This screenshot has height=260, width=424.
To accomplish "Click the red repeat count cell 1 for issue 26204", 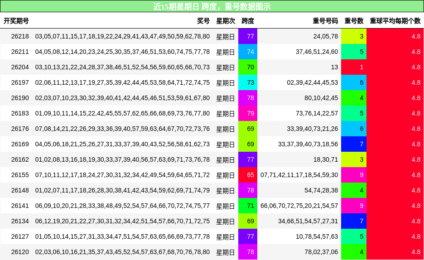I will (354, 67).
